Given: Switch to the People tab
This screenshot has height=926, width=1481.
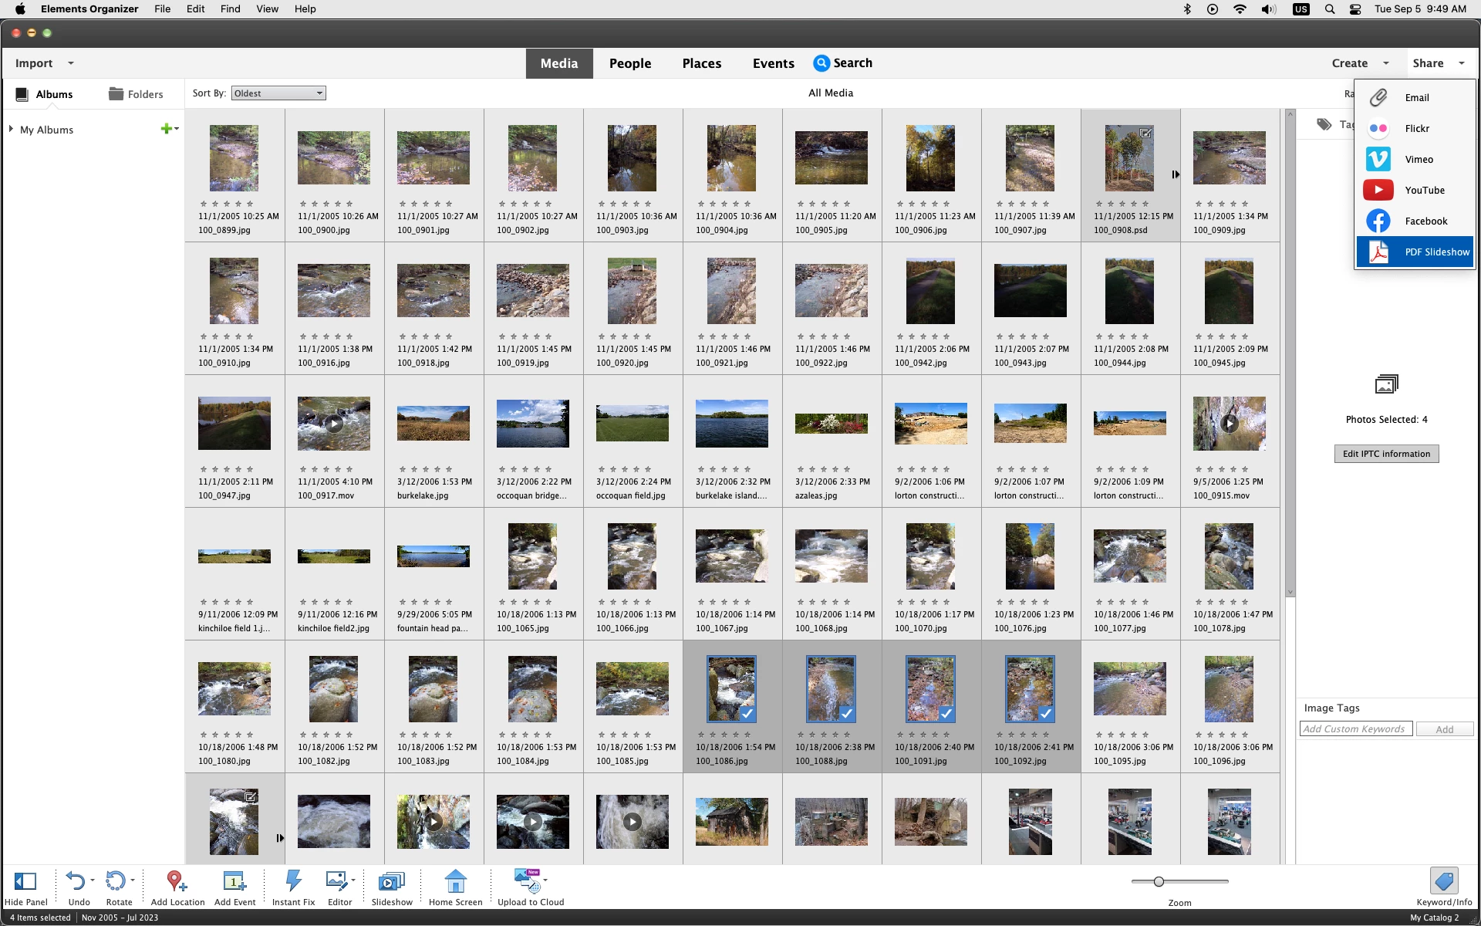Looking at the screenshot, I should tap(629, 63).
